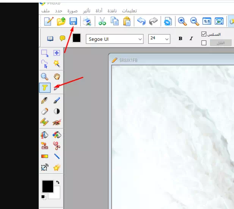The height and width of the screenshot is (209, 234).
Task: Fit the image to the window
Action: (x=219, y=21)
